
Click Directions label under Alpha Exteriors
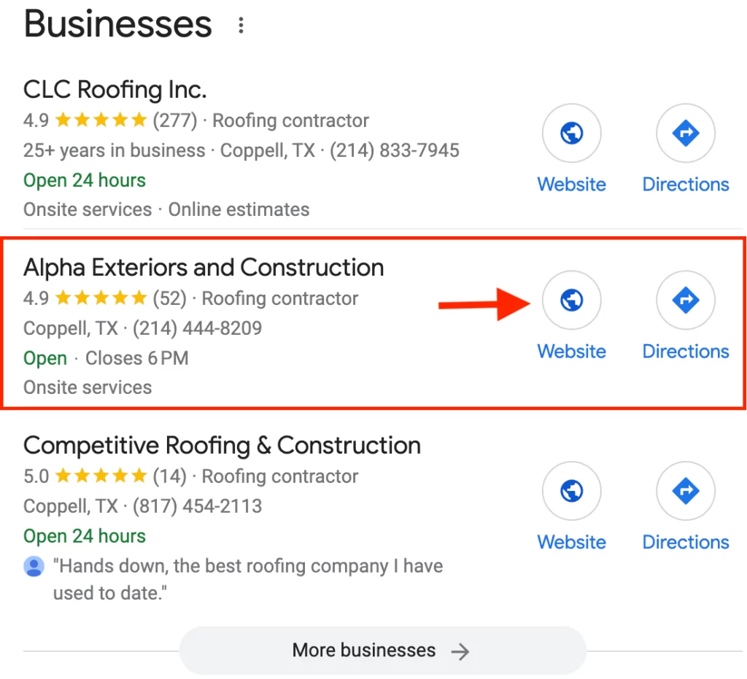[686, 352]
